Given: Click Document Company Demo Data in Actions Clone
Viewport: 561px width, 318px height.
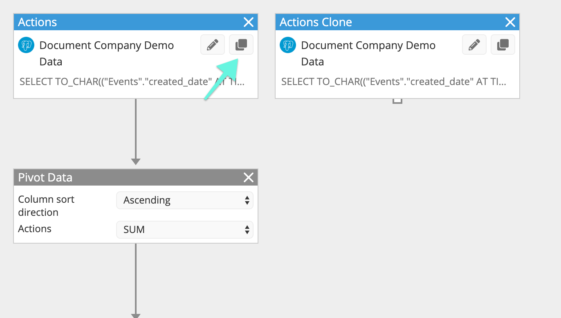Looking at the screenshot, I should 368,54.
